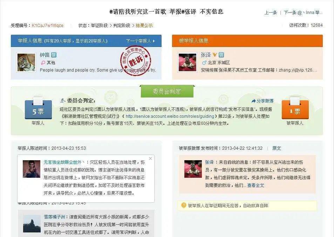This screenshot has width=334, height=237.
Task: Click the 胜诉 red stamp icon
Action: click(x=136, y=61)
